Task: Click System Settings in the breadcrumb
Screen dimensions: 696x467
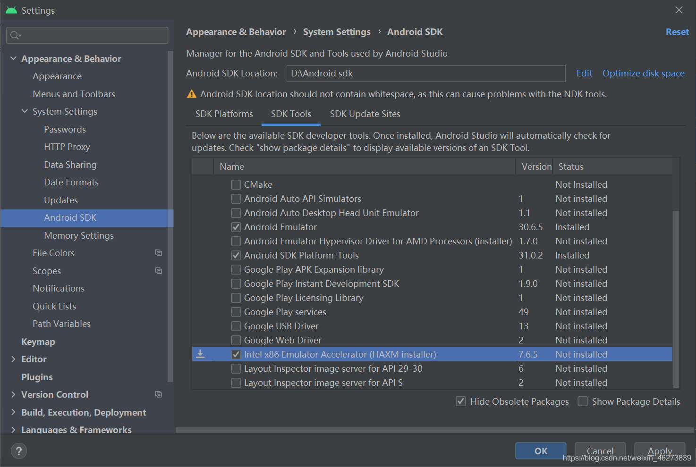Action: 337,32
